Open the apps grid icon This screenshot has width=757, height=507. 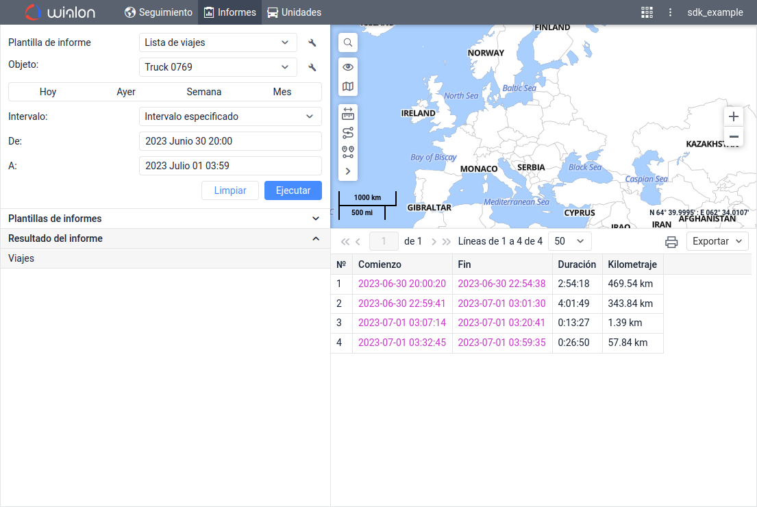(x=647, y=12)
